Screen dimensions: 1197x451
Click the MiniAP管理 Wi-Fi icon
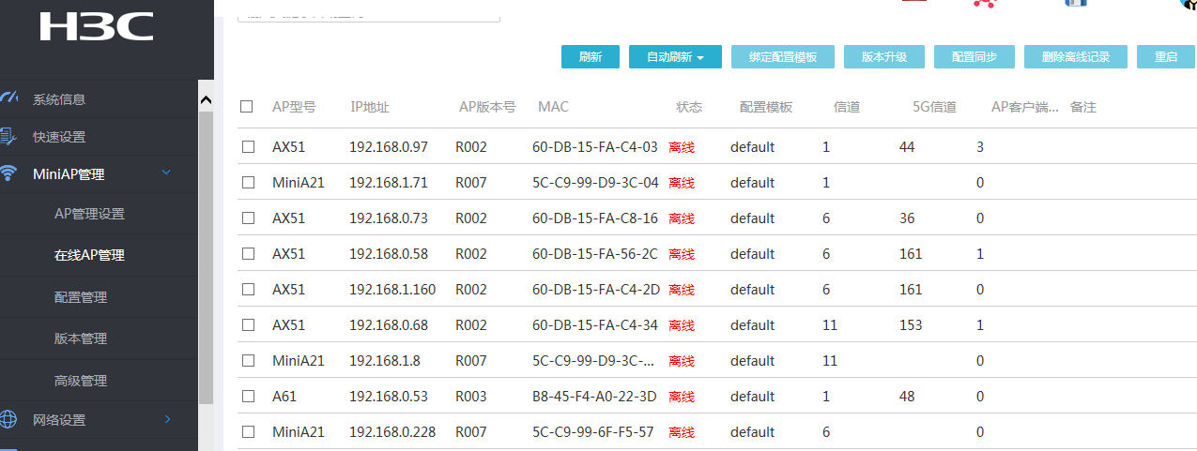pyautogui.click(x=9, y=173)
